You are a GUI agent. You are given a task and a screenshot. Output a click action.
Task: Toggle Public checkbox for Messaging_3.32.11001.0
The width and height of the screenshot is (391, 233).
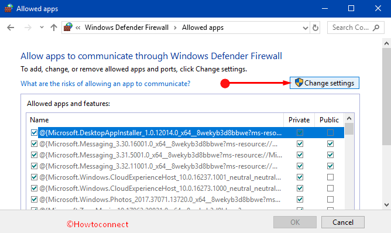tap(330, 166)
